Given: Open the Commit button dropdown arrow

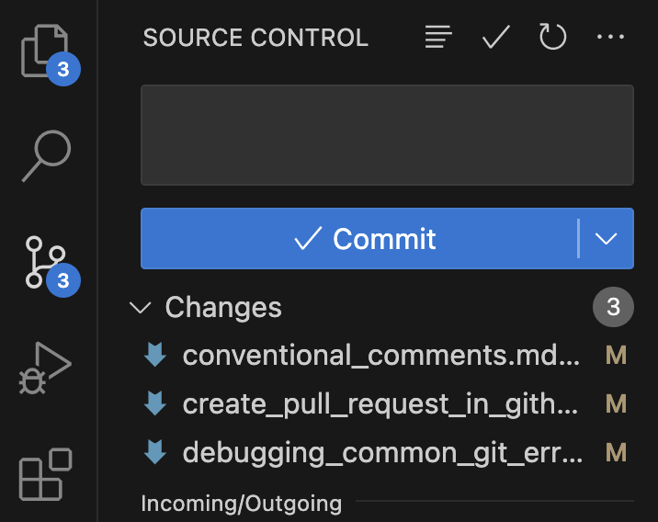Looking at the screenshot, I should tap(607, 239).
